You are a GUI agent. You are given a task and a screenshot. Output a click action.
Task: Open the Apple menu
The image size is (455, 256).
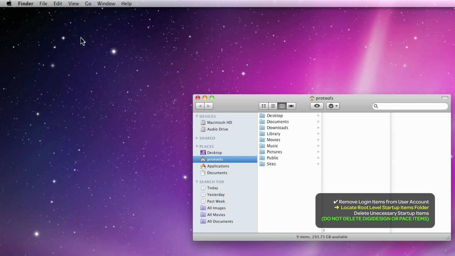click(9, 4)
